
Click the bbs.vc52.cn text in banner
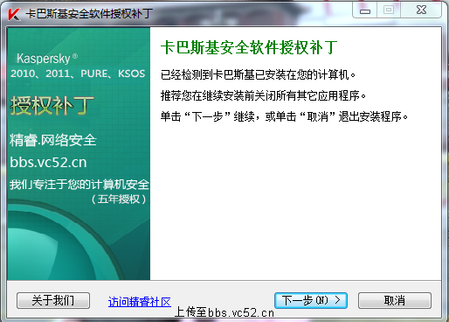pos(48,162)
